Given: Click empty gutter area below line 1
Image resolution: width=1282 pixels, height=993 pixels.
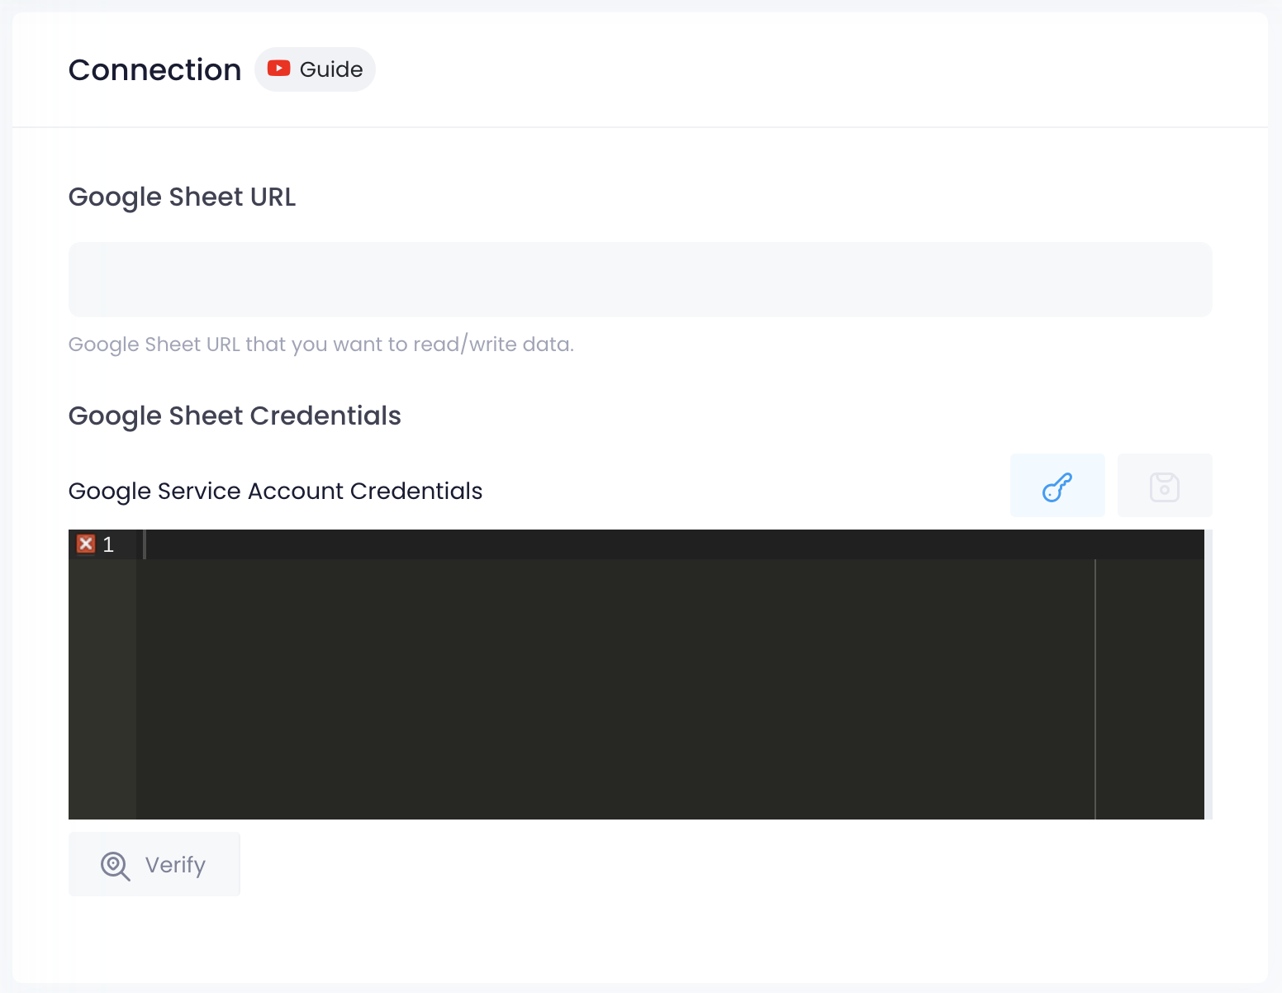Looking at the screenshot, I should (102, 686).
